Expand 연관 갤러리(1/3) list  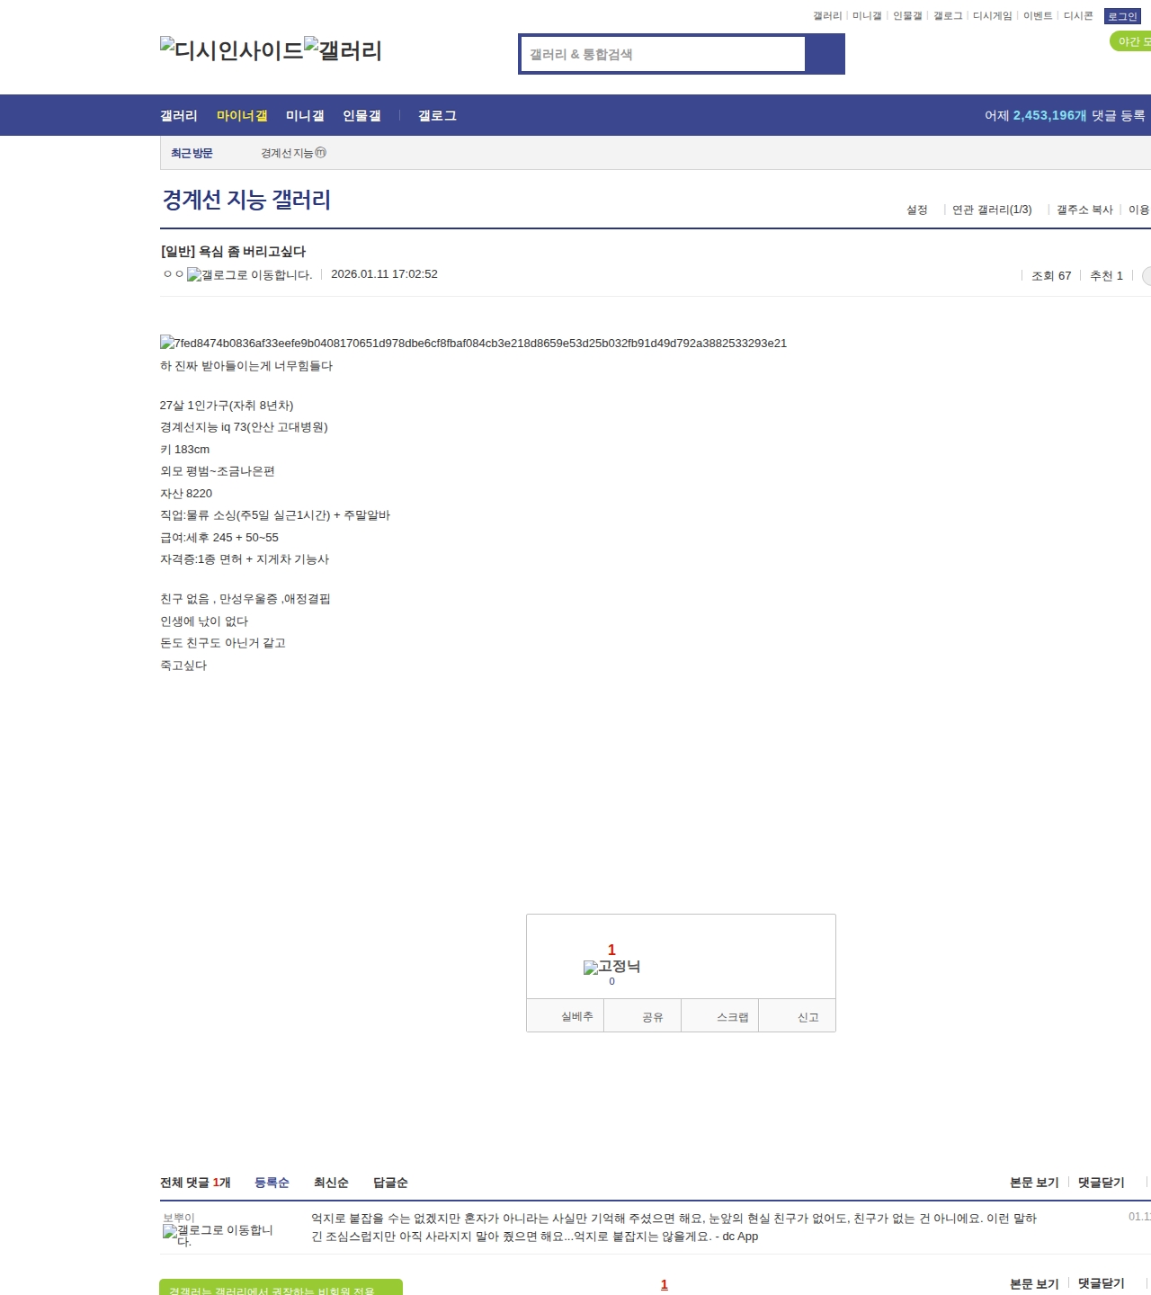(992, 210)
